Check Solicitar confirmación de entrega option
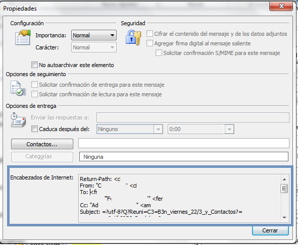The height and width of the screenshot is (245, 298). [34, 85]
